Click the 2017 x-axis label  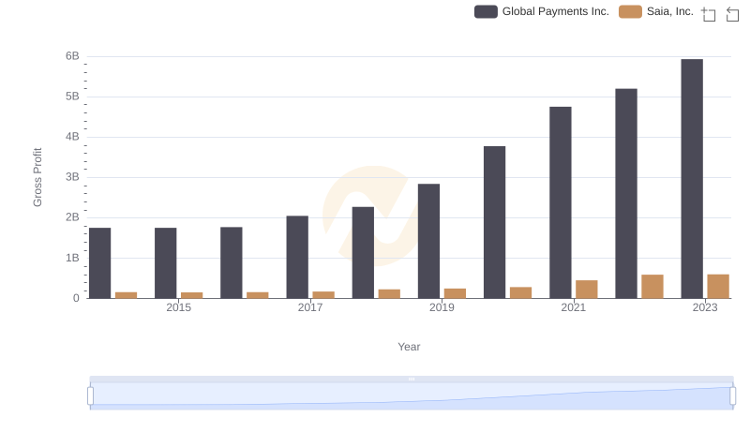310,307
